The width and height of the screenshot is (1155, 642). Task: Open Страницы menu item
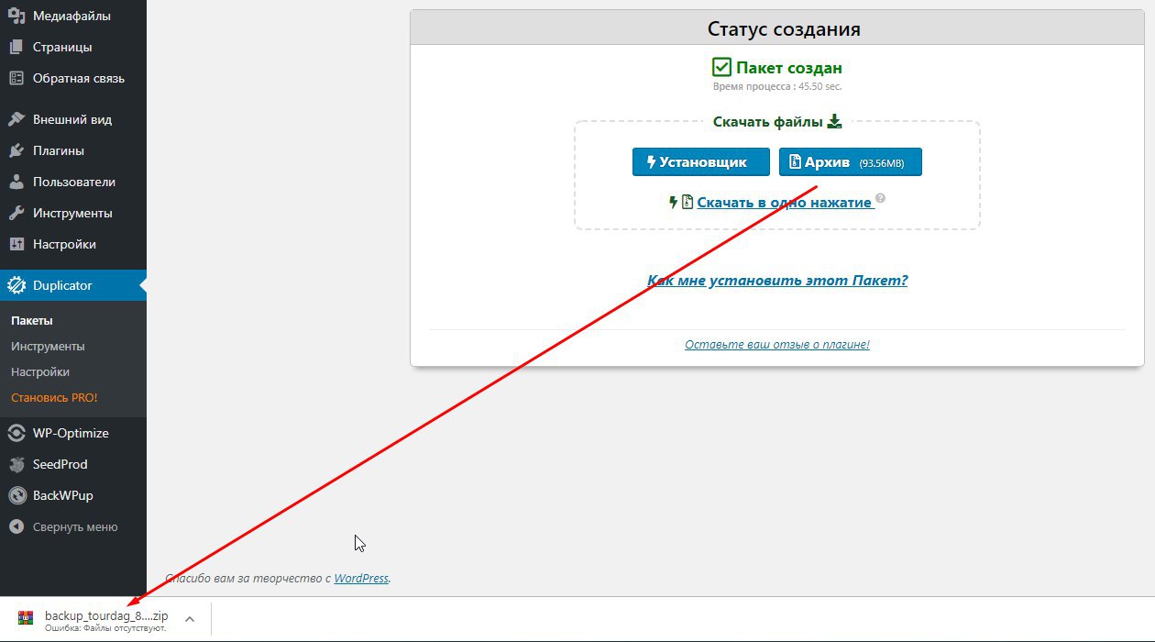click(73, 47)
